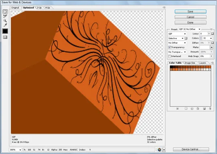The width and height of the screenshot is (217, 154).
Task: Click the Dither channel mask icon
Action: click(213, 43)
